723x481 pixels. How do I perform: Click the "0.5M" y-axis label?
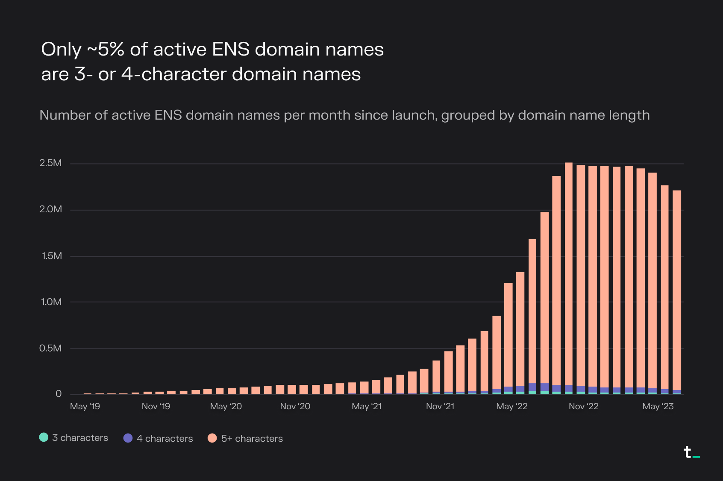[50, 348]
